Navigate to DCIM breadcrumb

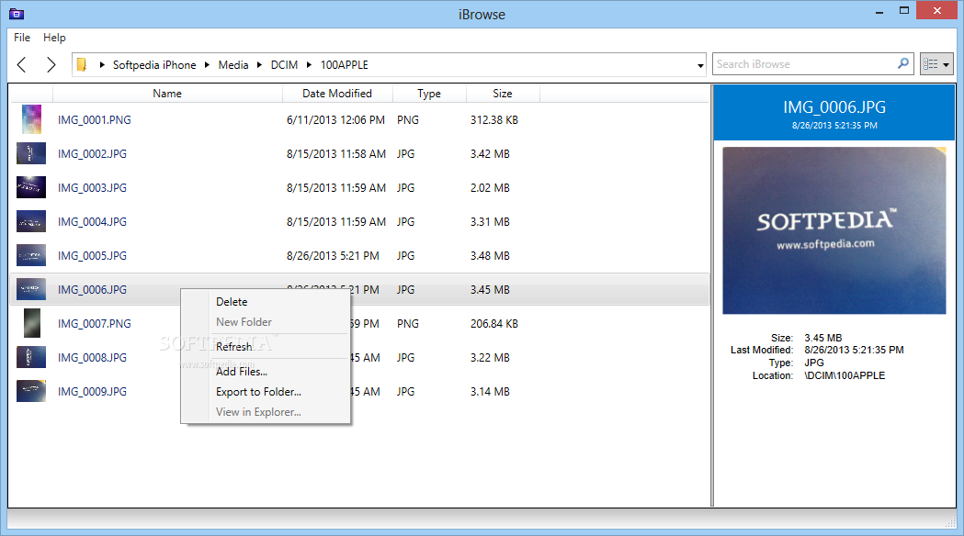pos(284,64)
